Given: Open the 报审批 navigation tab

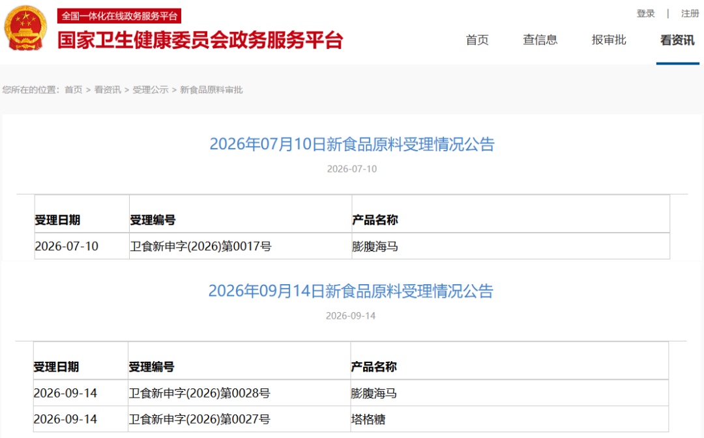Looking at the screenshot, I should 609,40.
